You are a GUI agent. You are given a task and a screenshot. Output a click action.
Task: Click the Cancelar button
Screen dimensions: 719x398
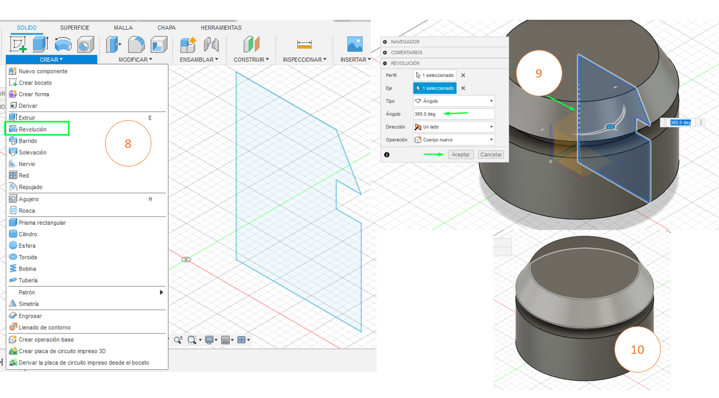click(x=491, y=155)
